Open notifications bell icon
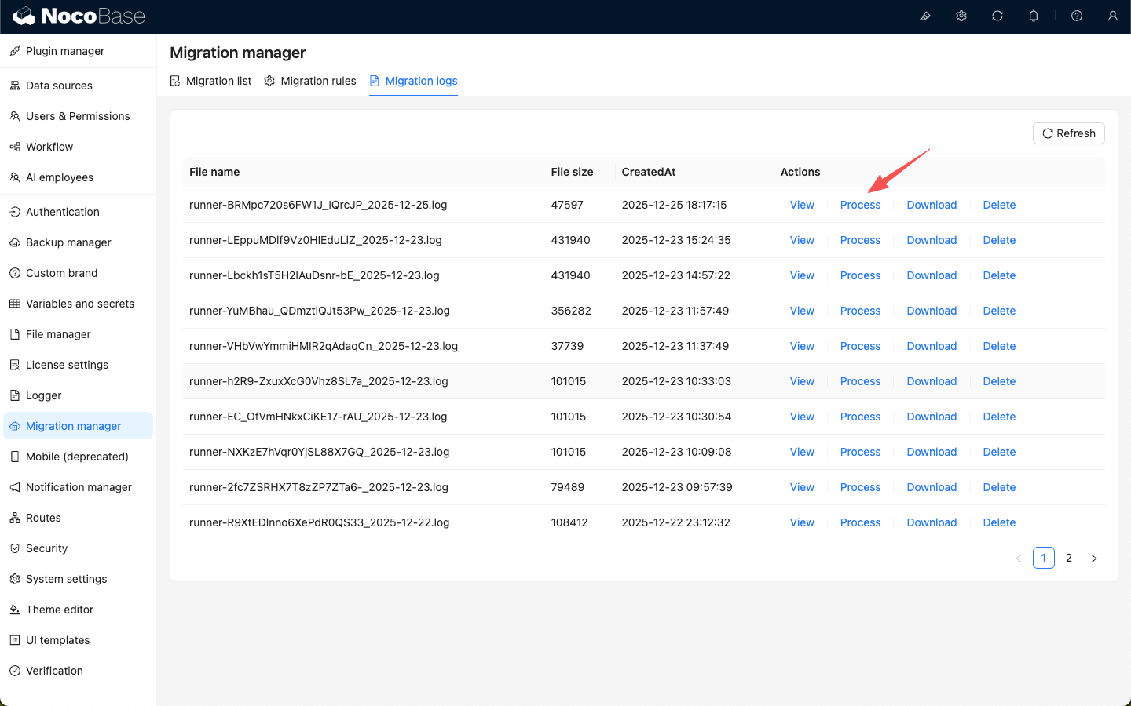This screenshot has height=706, width=1131. pyautogui.click(x=1034, y=16)
